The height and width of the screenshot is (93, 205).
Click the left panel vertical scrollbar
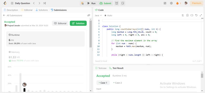91,34
